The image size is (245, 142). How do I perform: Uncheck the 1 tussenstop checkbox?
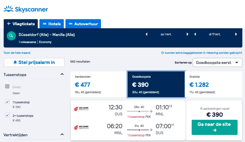(7, 102)
